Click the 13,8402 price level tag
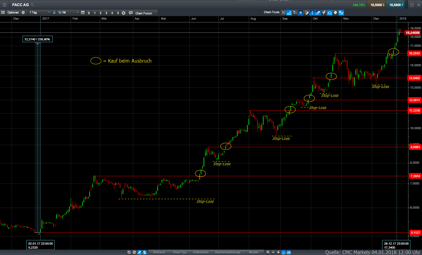 (x=414, y=78)
